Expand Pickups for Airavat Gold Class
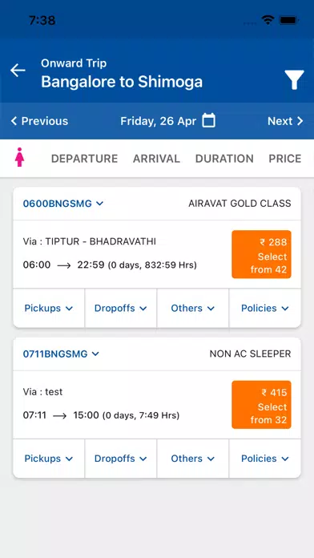 49,308
